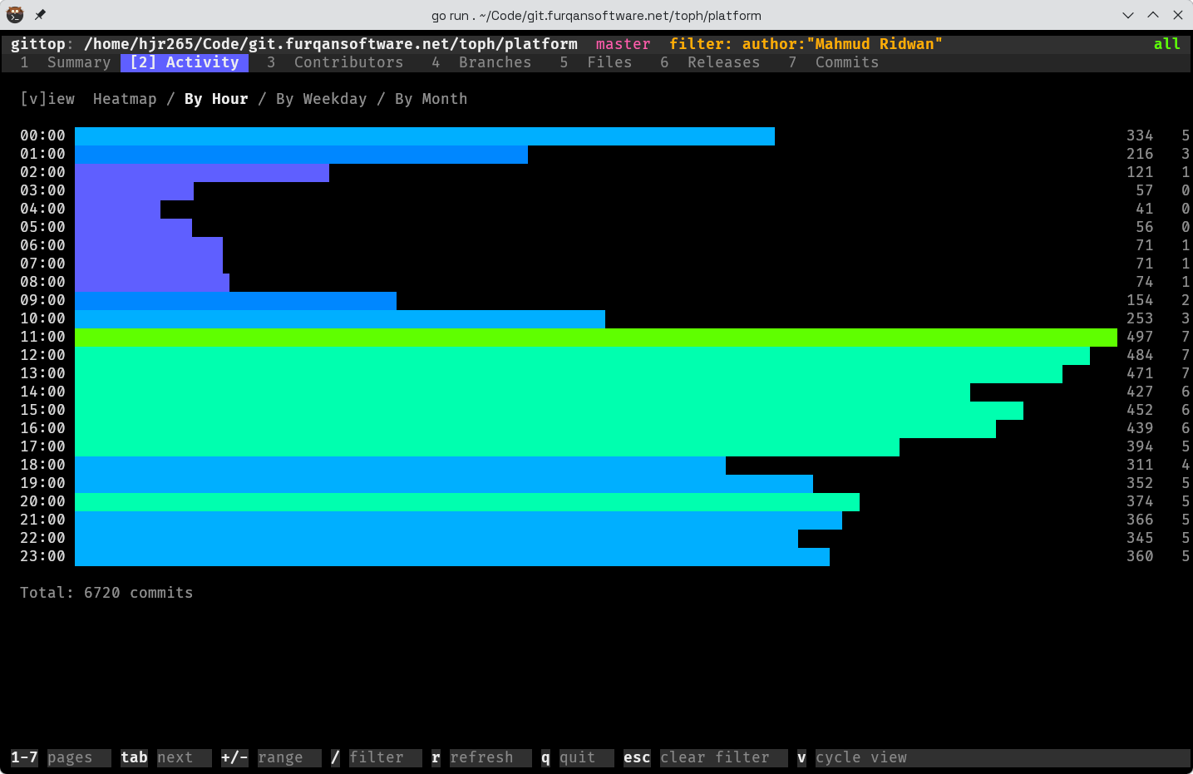Click the pin icon in the title bar
The width and height of the screenshot is (1193, 774).
pyautogui.click(x=38, y=14)
